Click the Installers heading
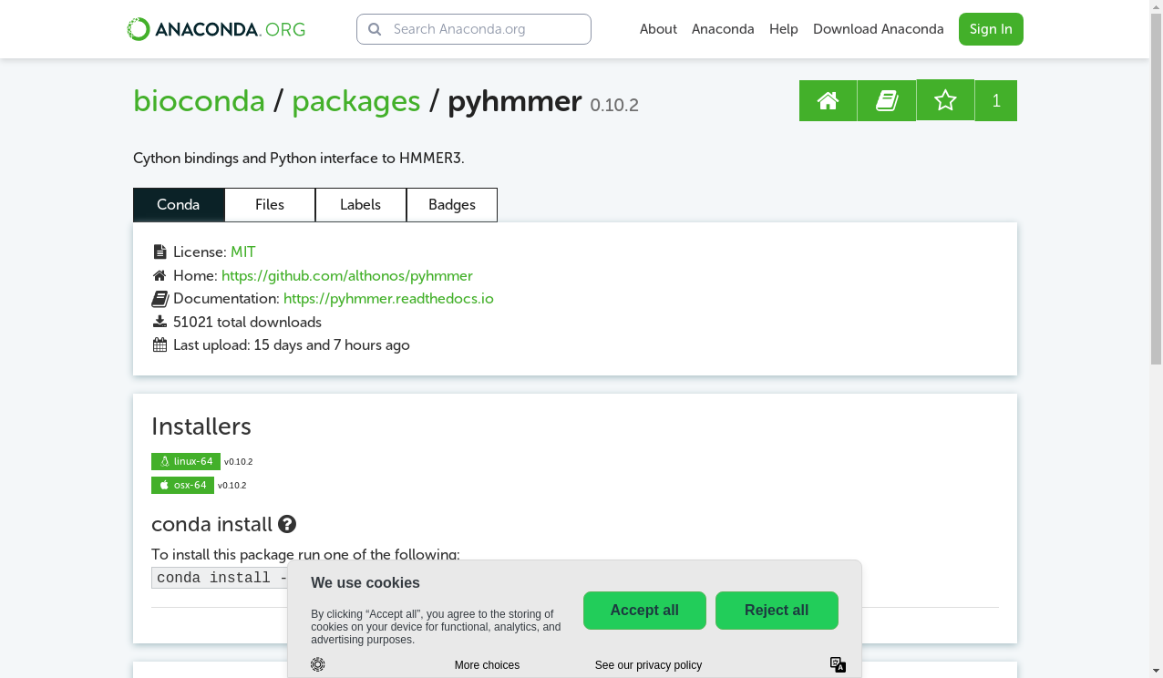Screen dimensions: 1163x678 (x=201, y=426)
